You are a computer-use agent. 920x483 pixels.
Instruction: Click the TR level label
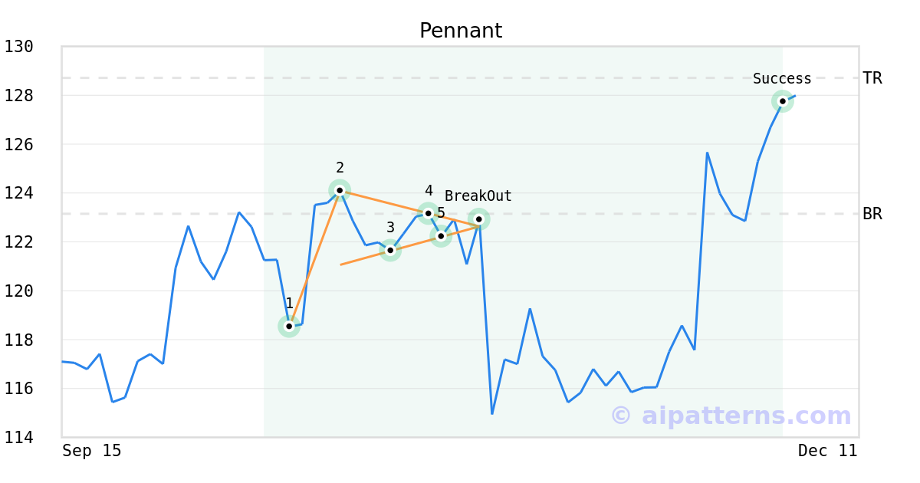click(872, 78)
